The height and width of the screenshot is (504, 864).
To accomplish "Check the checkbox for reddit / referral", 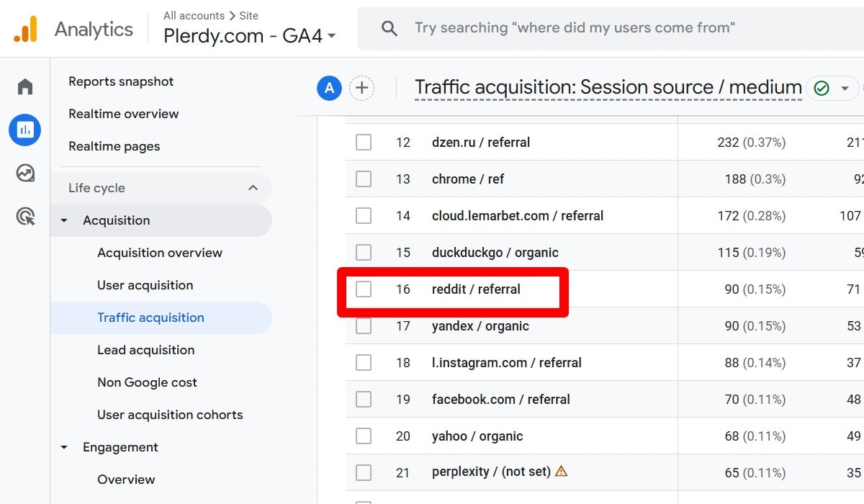I will coord(363,289).
